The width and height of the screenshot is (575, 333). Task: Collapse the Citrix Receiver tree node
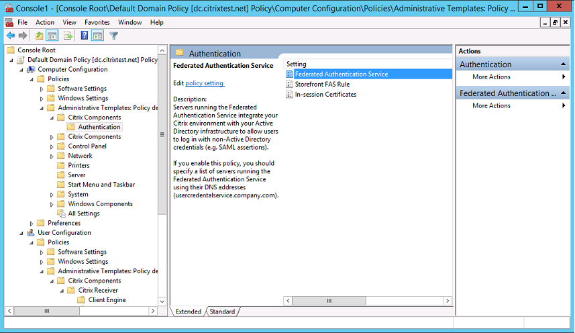[x=62, y=291]
